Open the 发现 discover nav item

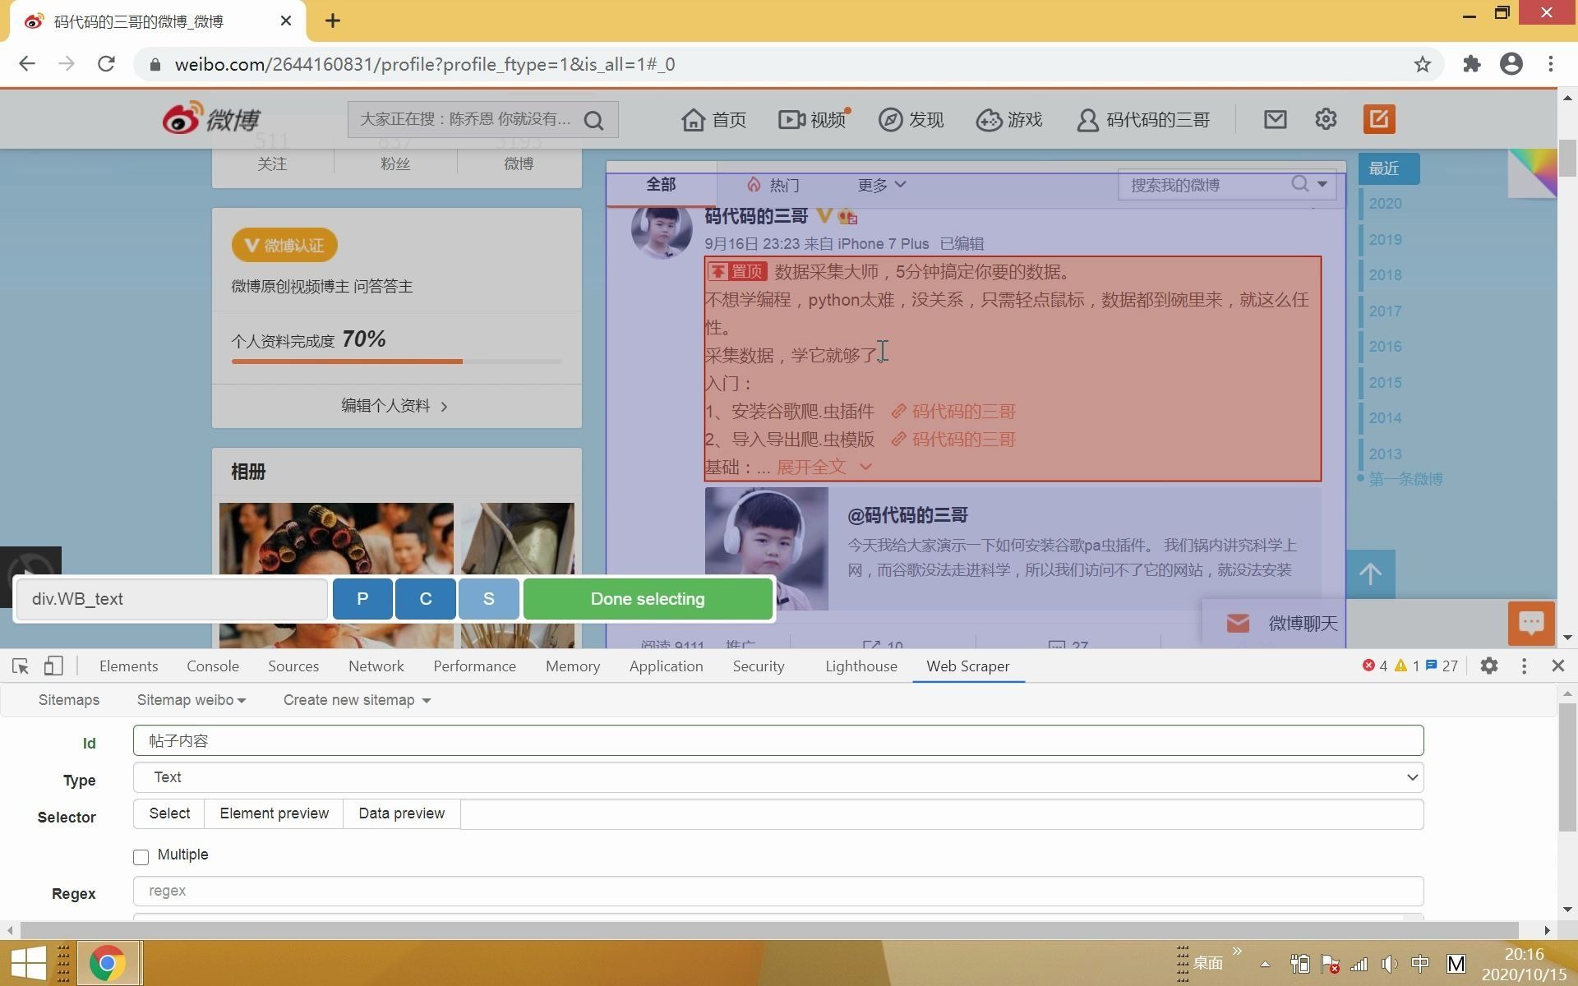tap(911, 120)
